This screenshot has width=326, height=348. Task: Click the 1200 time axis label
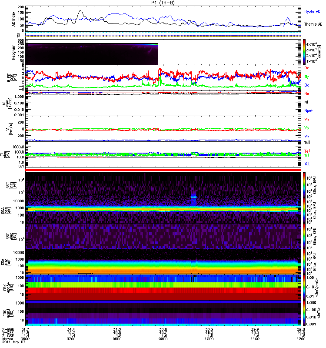pyautogui.click(x=301, y=339)
